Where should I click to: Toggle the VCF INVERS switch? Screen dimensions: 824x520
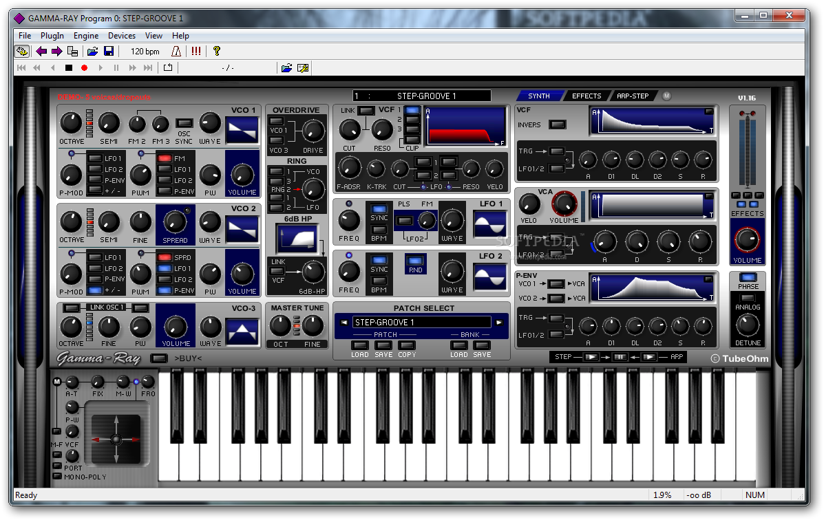click(558, 124)
